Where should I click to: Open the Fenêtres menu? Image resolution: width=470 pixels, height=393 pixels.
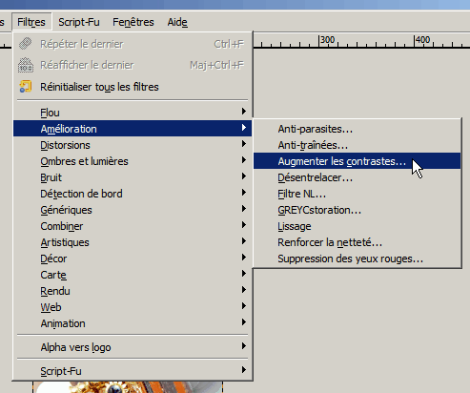[x=133, y=22]
